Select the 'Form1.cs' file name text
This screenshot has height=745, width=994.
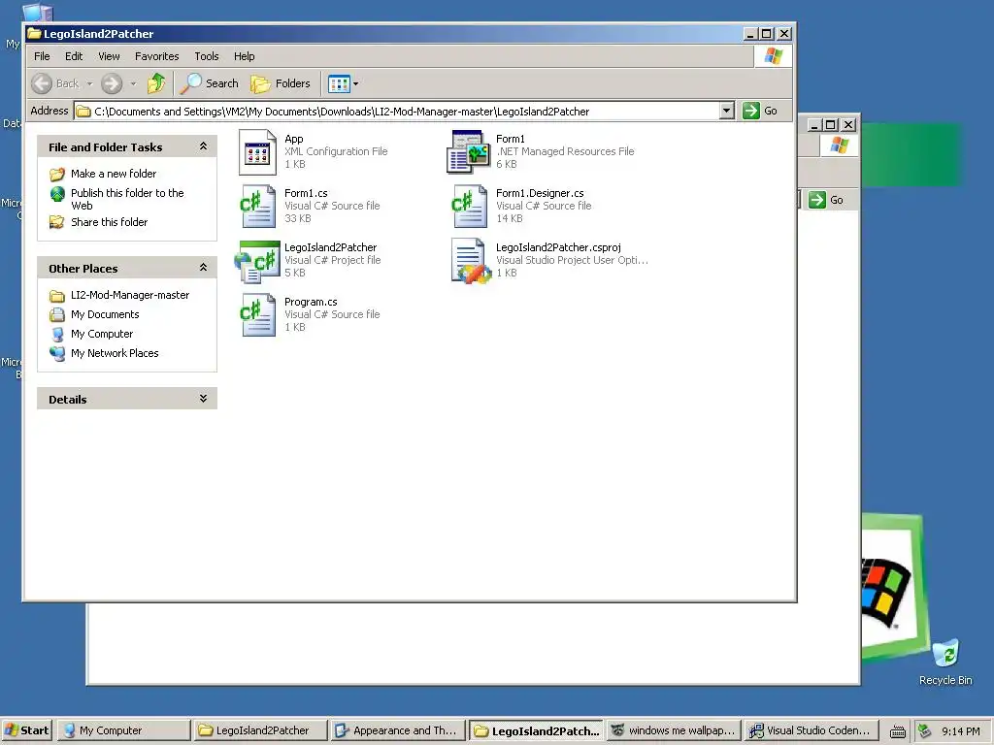click(306, 193)
